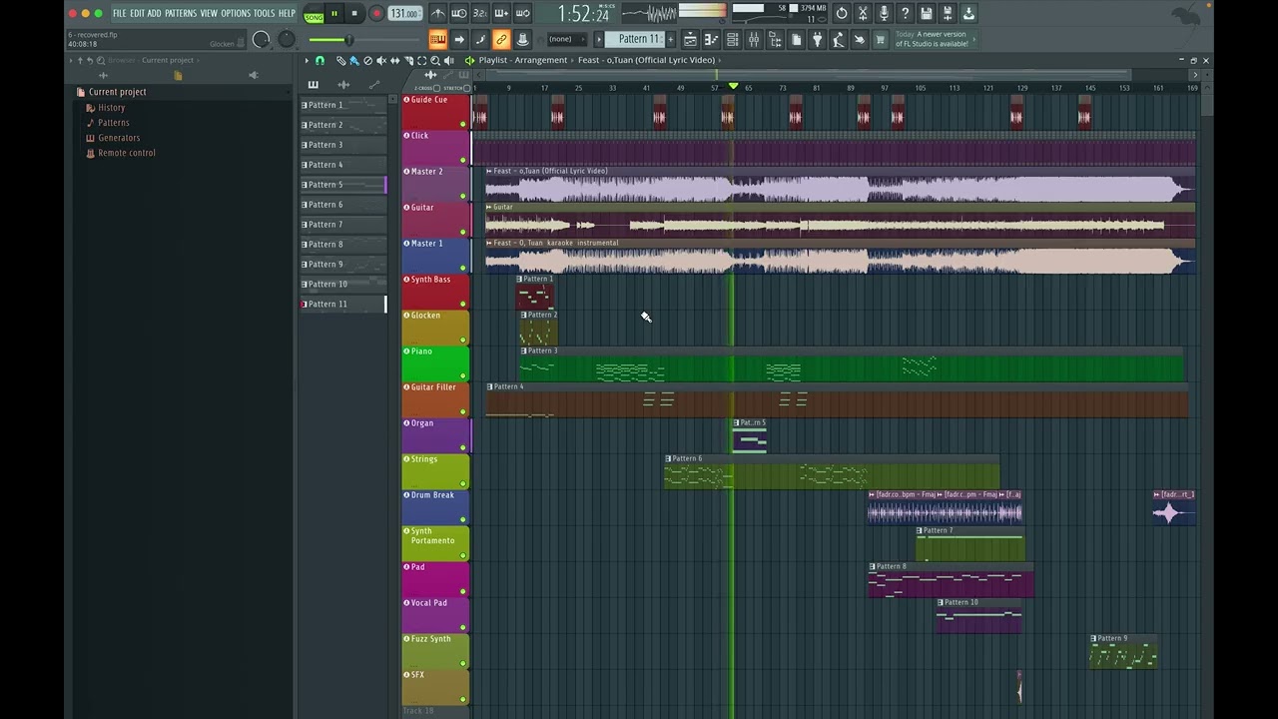Open the Playlist view icon

pyautogui.click(x=690, y=39)
